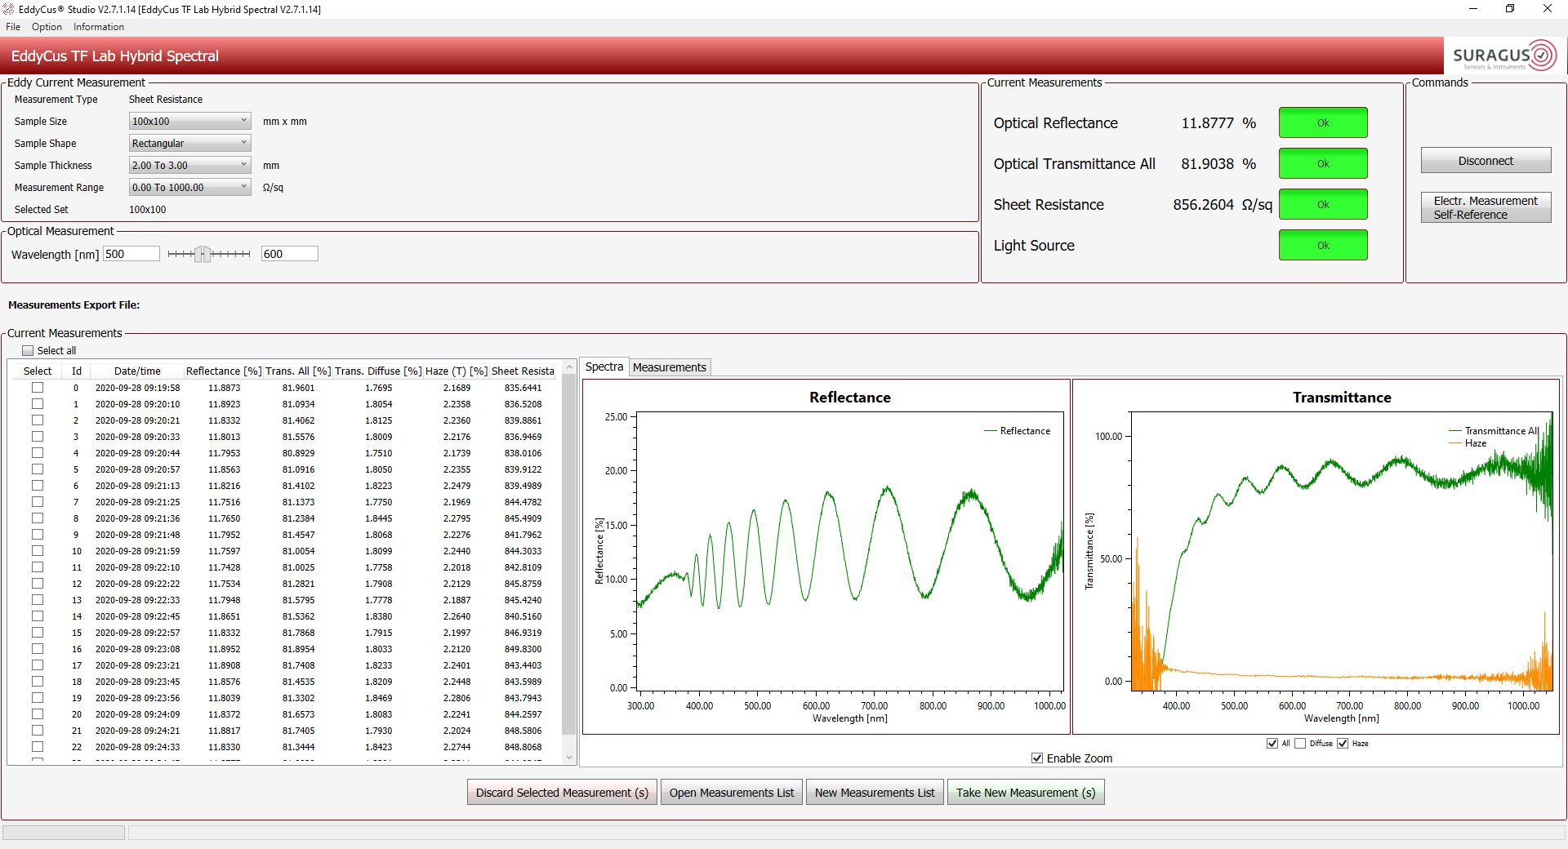Check the box for measurement Id 5
This screenshot has height=849, width=1568.
point(38,469)
